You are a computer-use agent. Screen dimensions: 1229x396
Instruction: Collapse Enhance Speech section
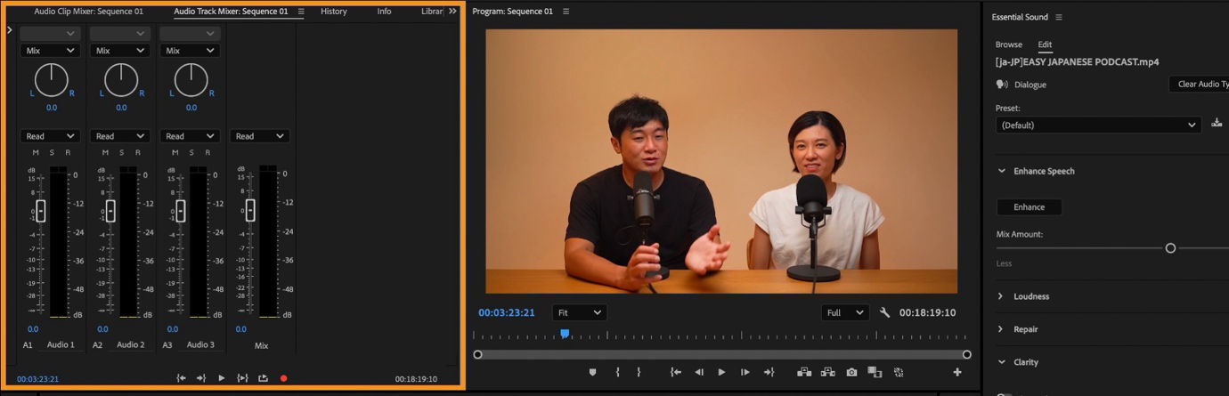(1002, 171)
